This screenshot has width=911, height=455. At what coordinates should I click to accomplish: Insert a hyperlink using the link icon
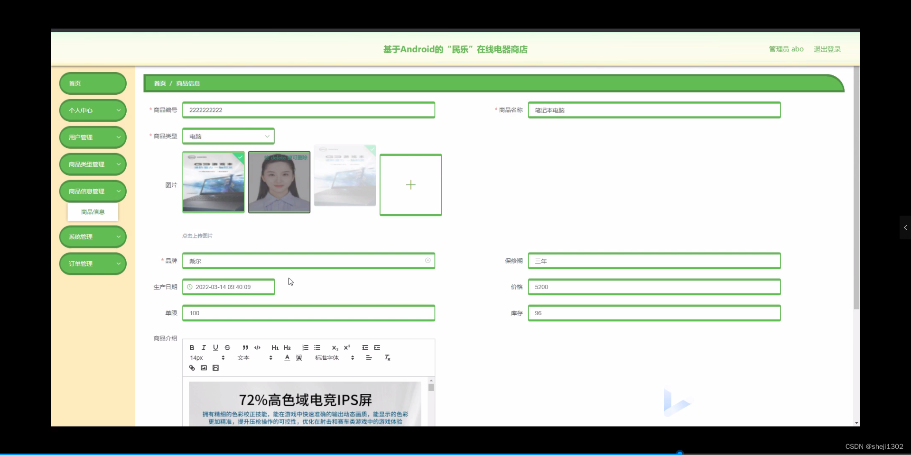pyautogui.click(x=192, y=368)
